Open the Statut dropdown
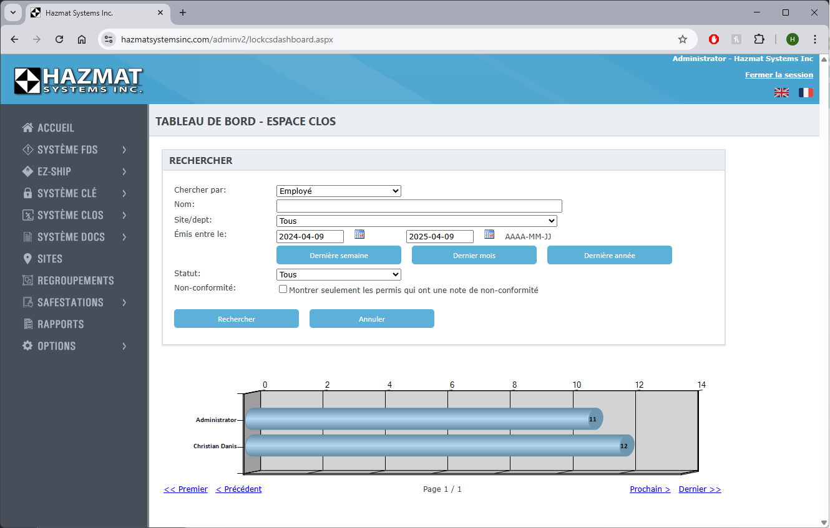 click(x=338, y=274)
